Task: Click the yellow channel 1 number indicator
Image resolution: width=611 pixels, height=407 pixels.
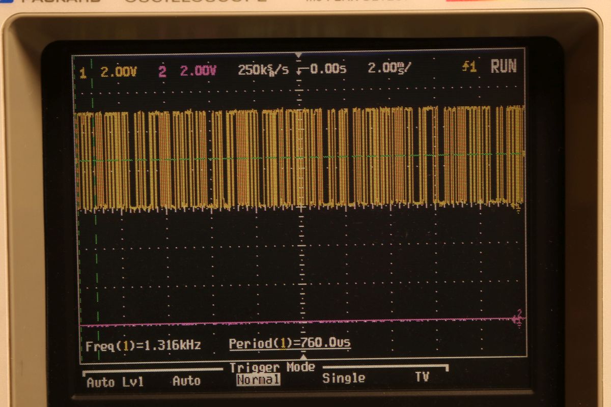Action: [x=83, y=73]
